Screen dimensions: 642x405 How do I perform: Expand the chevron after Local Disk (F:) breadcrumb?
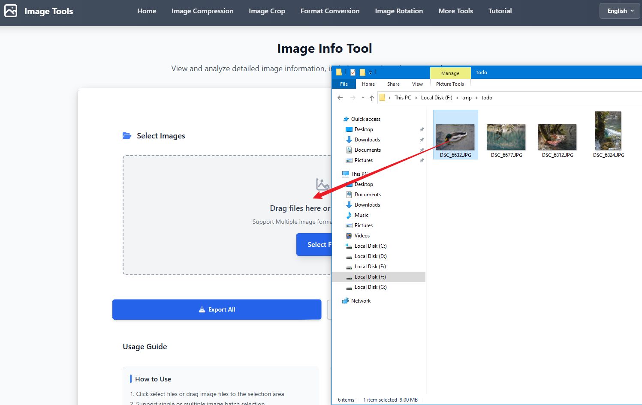[x=457, y=98]
